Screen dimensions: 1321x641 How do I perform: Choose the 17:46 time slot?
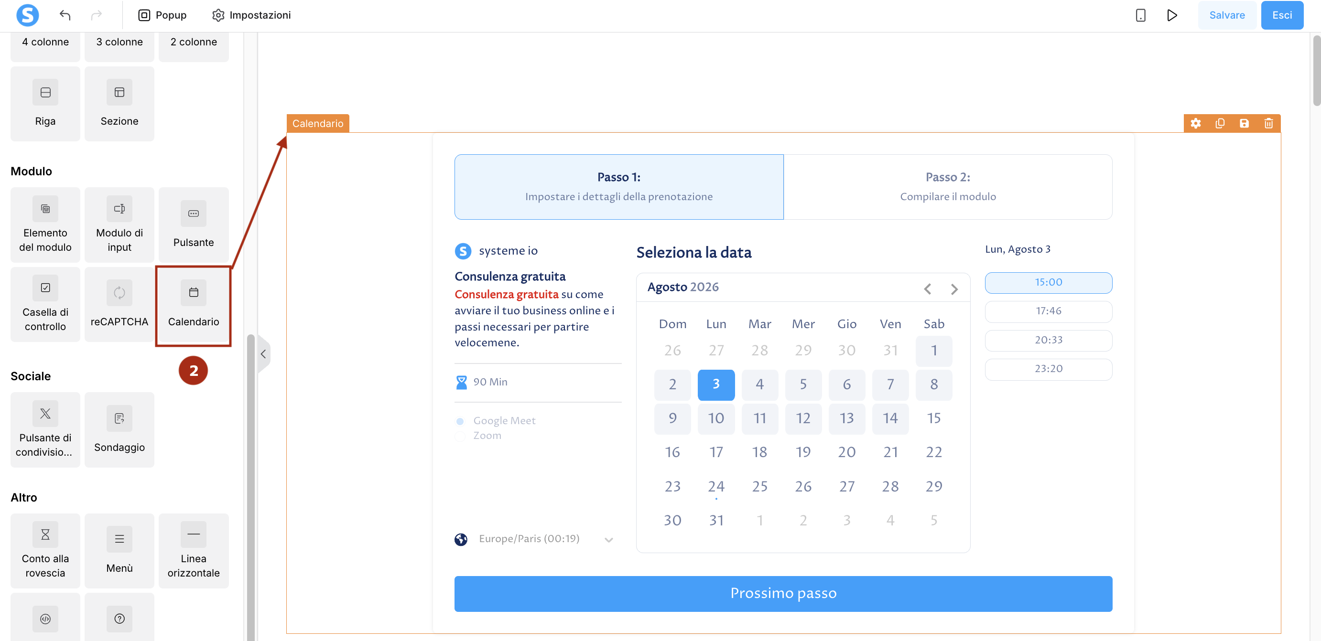[1048, 311]
